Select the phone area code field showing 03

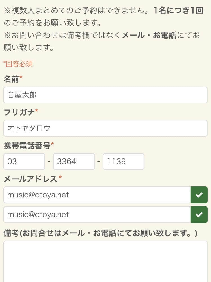click(x=24, y=162)
